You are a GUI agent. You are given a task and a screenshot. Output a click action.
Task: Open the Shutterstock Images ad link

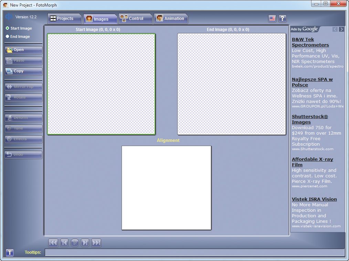(310, 119)
